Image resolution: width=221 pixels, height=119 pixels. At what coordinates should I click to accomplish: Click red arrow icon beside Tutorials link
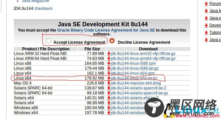pyautogui.click(x=206, y=33)
